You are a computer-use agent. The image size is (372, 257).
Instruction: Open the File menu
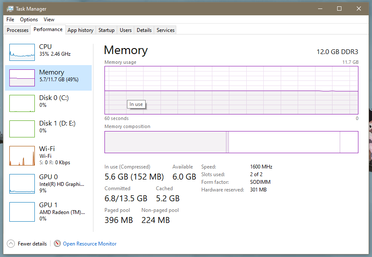coord(10,19)
